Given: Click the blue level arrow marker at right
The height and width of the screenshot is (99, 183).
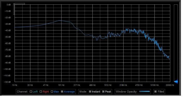Looking at the screenshot, I should tap(176, 81).
